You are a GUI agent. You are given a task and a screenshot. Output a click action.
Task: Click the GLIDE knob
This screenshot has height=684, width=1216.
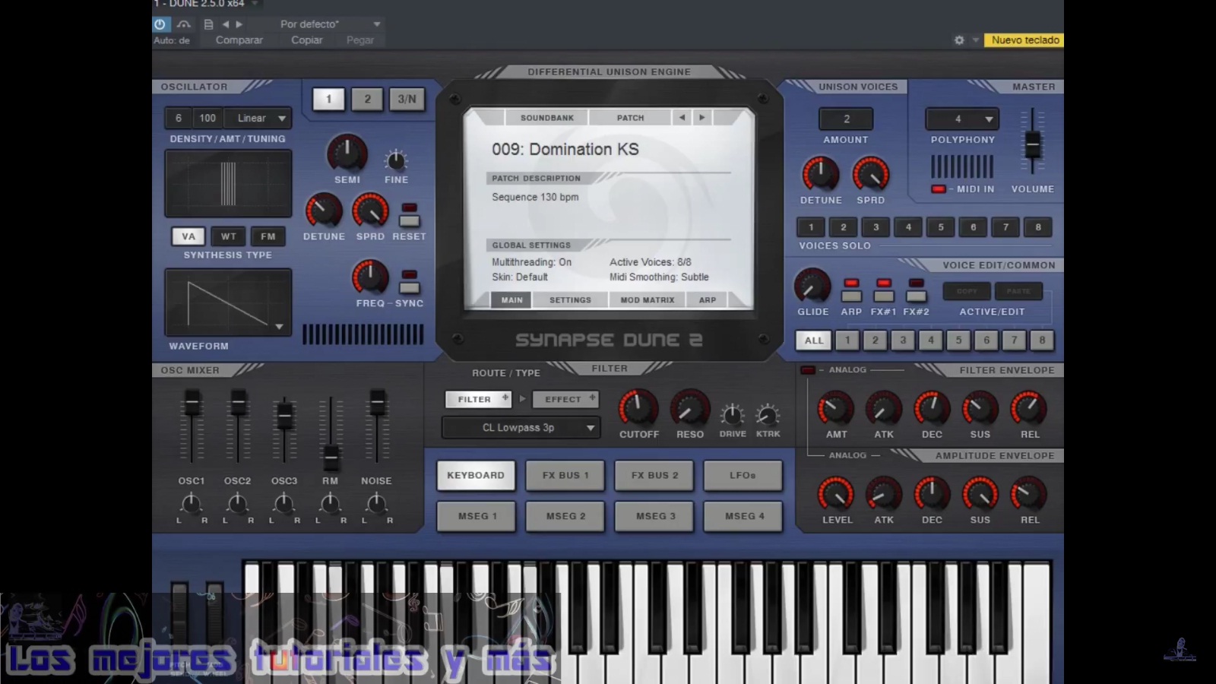point(812,286)
